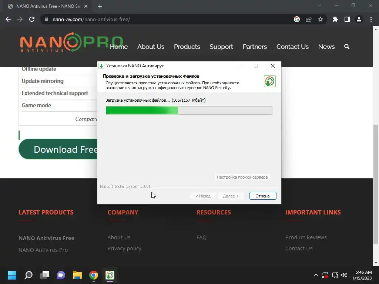The height and width of the screenshot is (284, 379).
Task: Open the FAQ footer link
Action: (201, 237)
